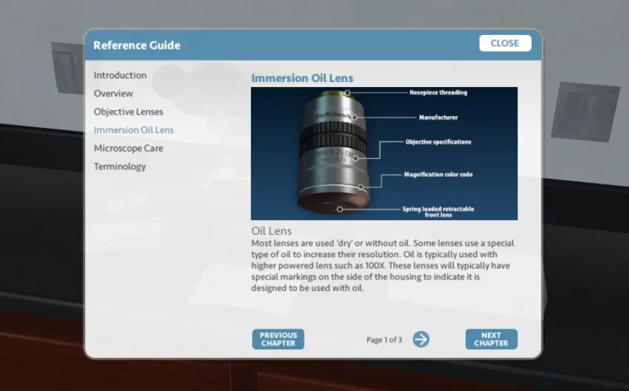Click the Manufacturer label in diagram
This screenshot has width=629, height=391.
[438, 117]
